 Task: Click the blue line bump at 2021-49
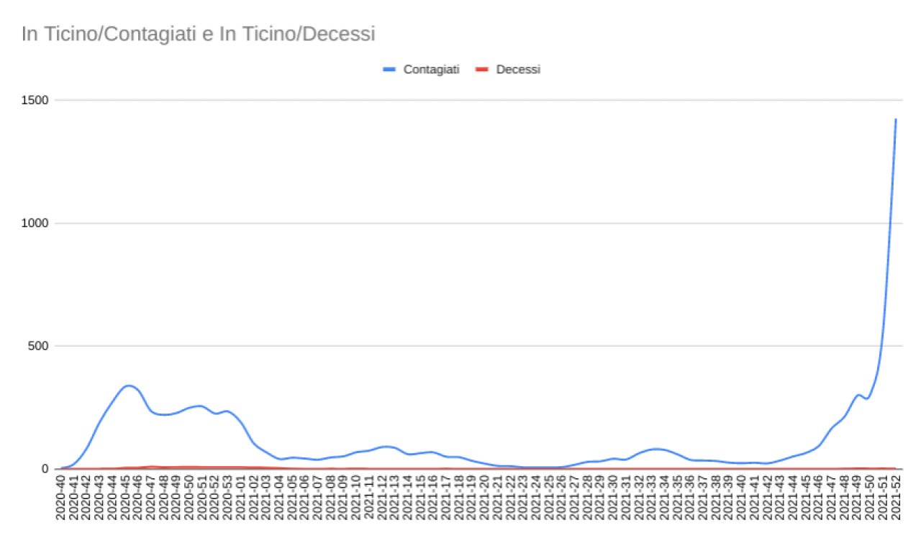pyautogui.click(x=858, y=394)
